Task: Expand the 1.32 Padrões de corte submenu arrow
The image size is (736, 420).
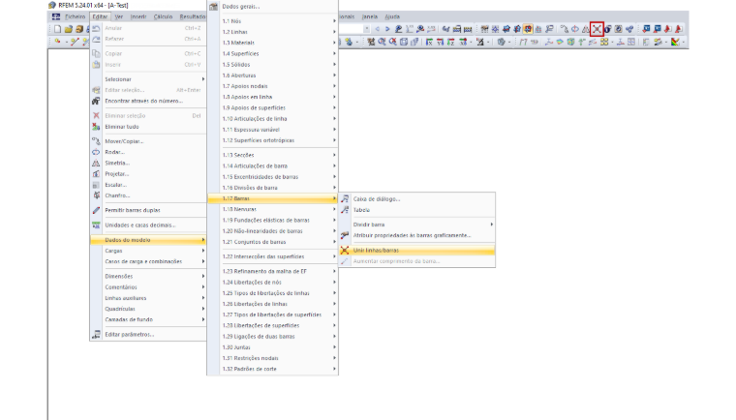Action: (x=335, y=369)
